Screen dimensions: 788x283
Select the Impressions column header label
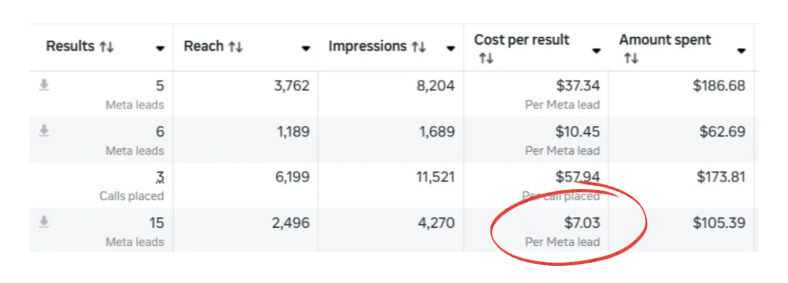[367, 47]
